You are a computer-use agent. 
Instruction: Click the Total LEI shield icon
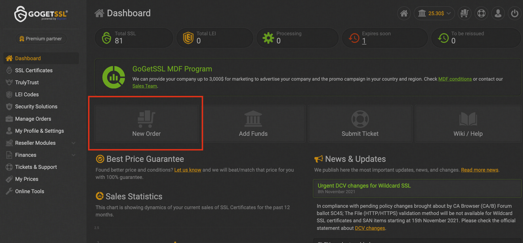pyautogui.click(x=188, y=38)
